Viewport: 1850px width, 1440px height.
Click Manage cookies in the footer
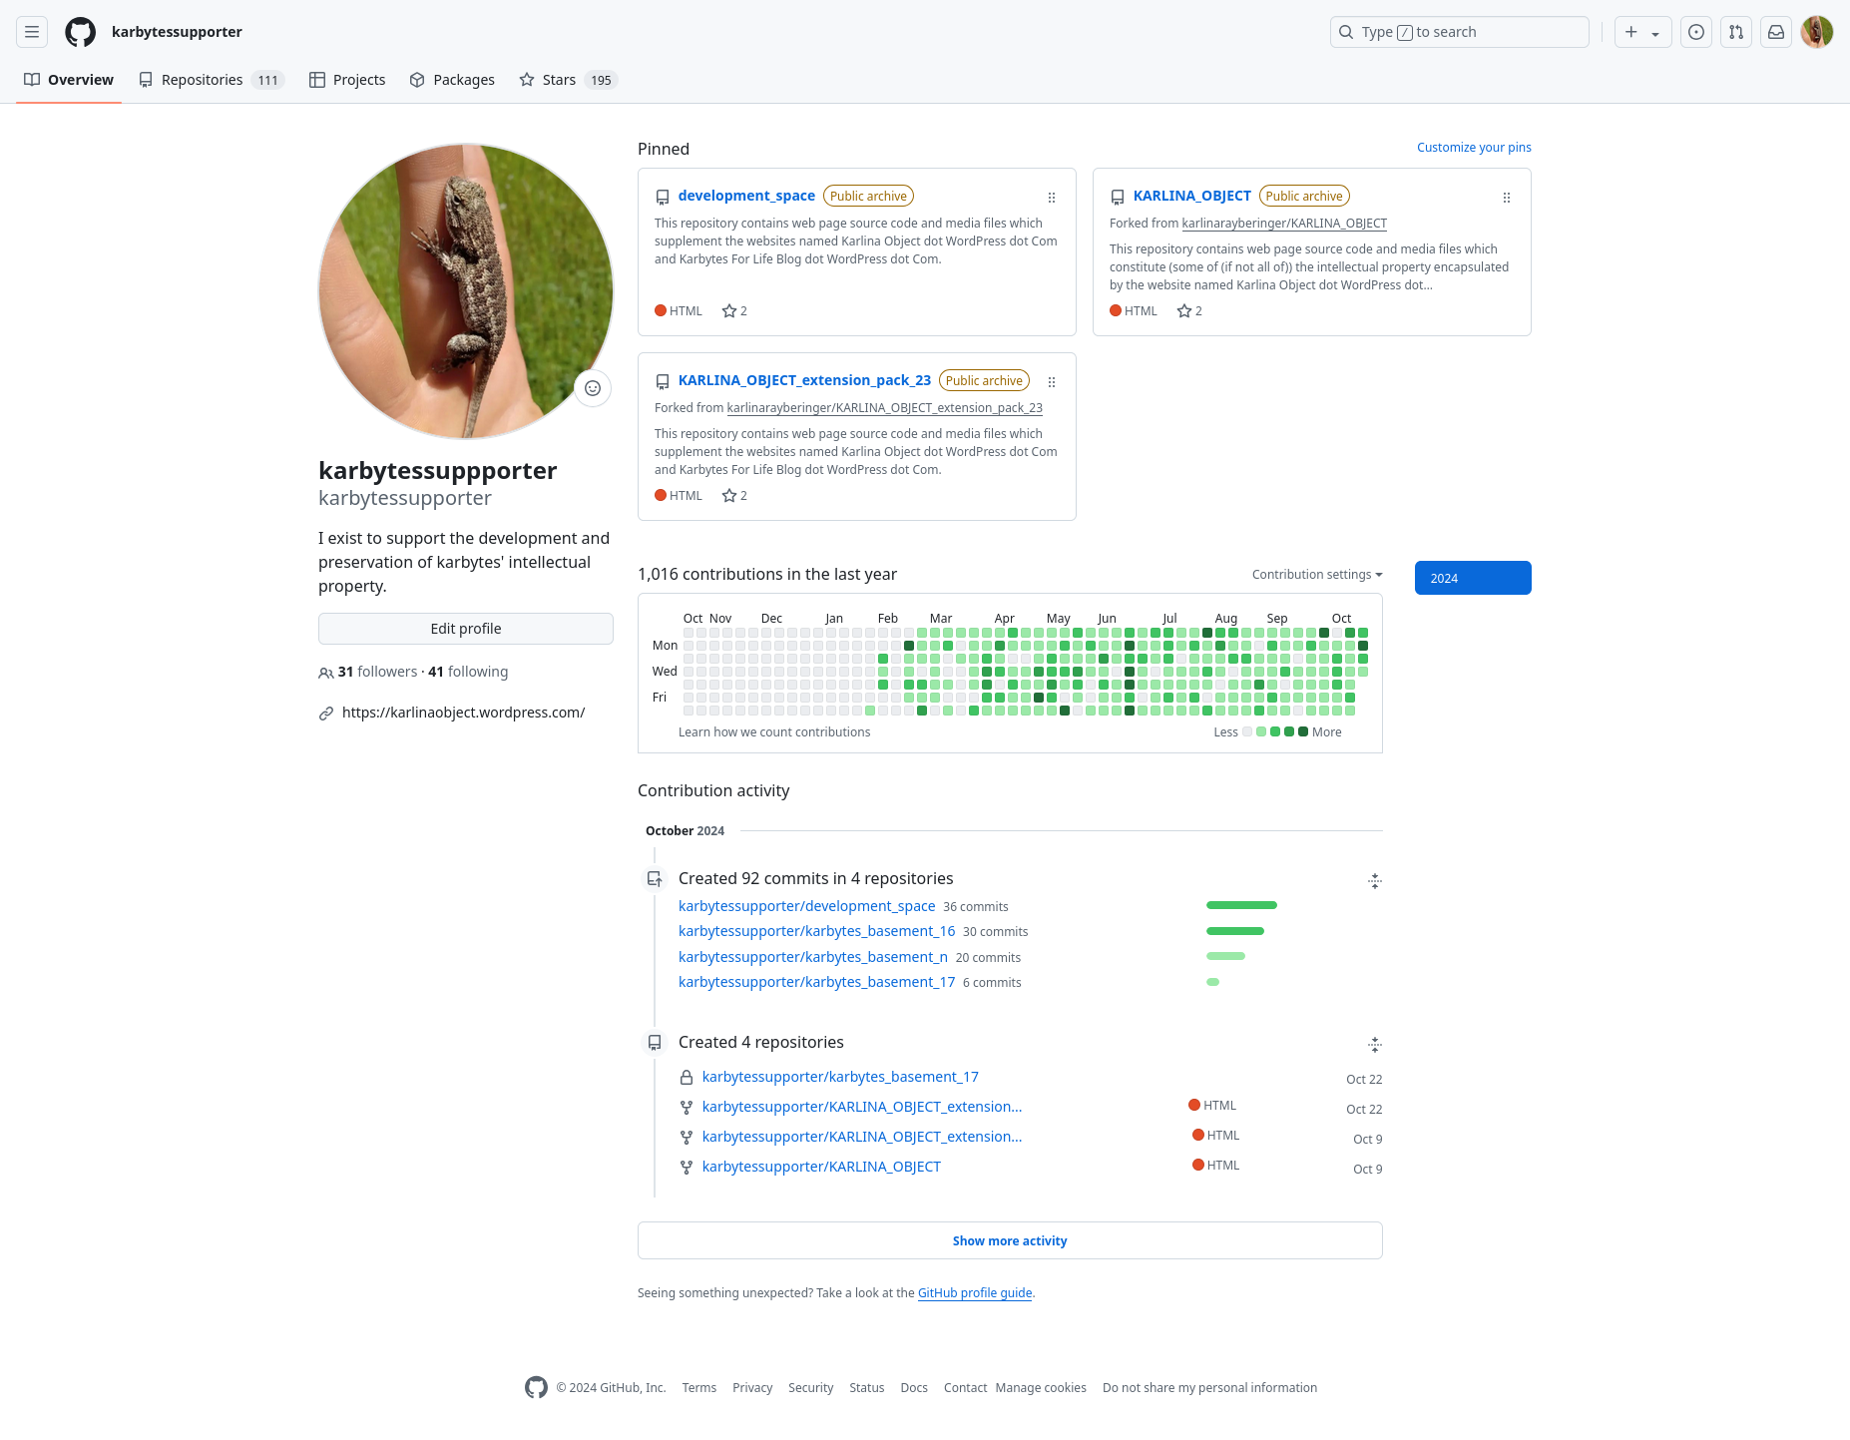point(1041,1388)
